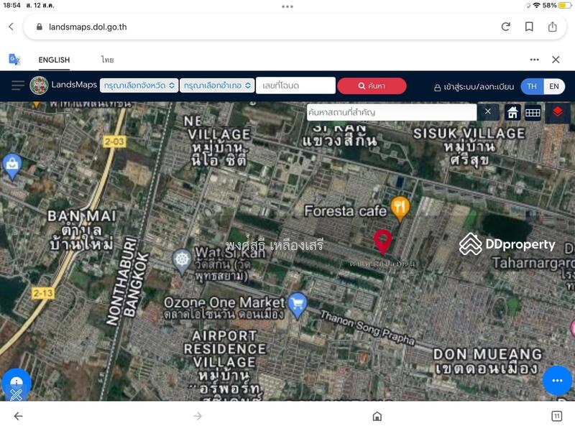Go forward using bottom toolbar arrow
Screen dimensions: 575x431
198,416
